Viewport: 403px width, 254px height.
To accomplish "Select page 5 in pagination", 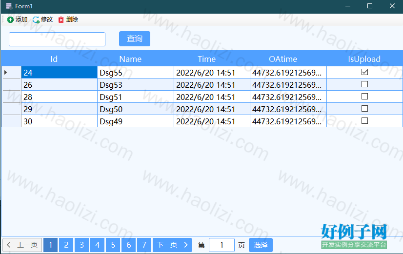I will (113, 245).
